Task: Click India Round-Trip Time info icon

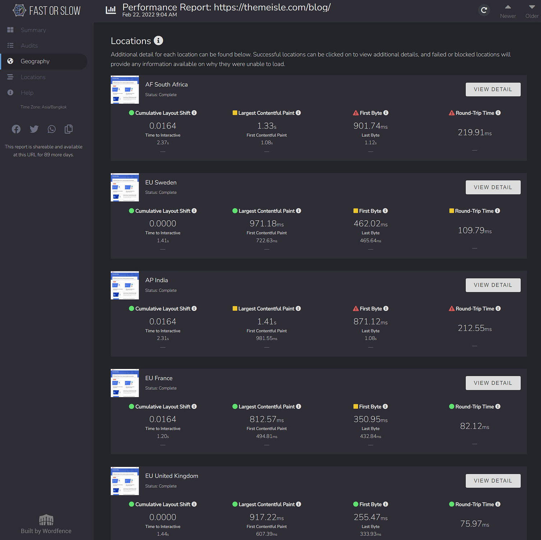Action: (498, 309)
